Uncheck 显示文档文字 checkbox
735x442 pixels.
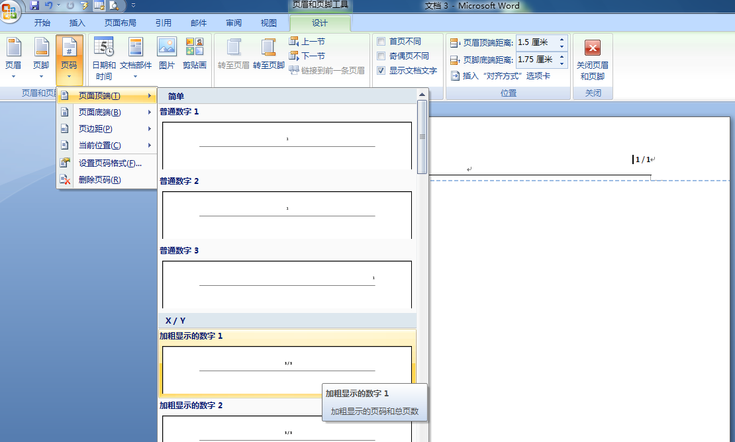click(381, 70)
